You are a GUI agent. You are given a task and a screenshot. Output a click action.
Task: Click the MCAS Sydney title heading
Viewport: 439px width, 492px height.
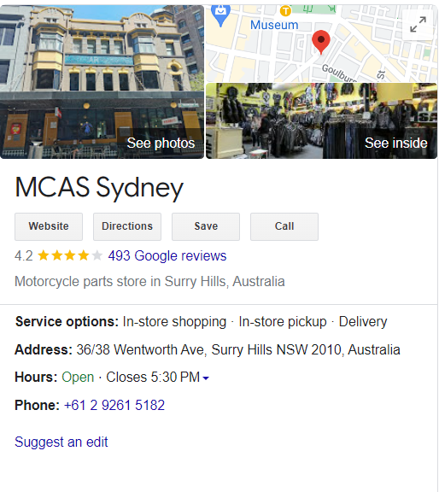[99, 188]
